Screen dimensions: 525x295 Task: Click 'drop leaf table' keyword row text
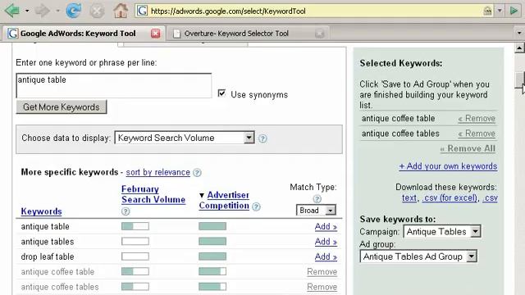(48, 256)
